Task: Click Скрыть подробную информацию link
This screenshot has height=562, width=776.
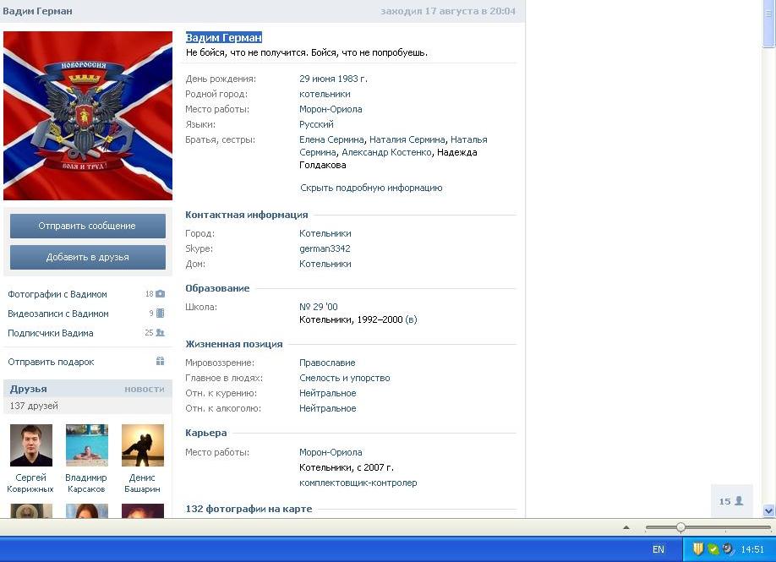Action: click(x=371, y=188)
